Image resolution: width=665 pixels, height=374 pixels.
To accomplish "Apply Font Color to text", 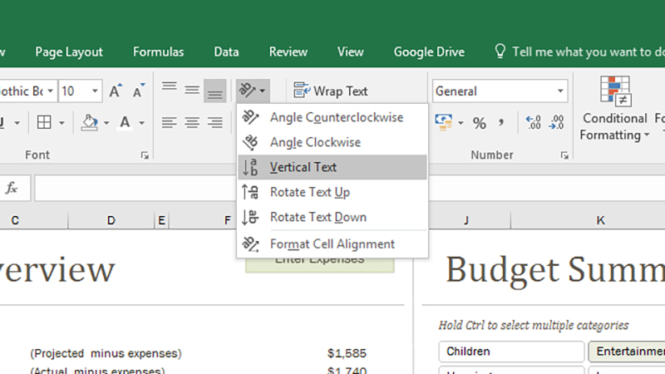I will 125,122.
